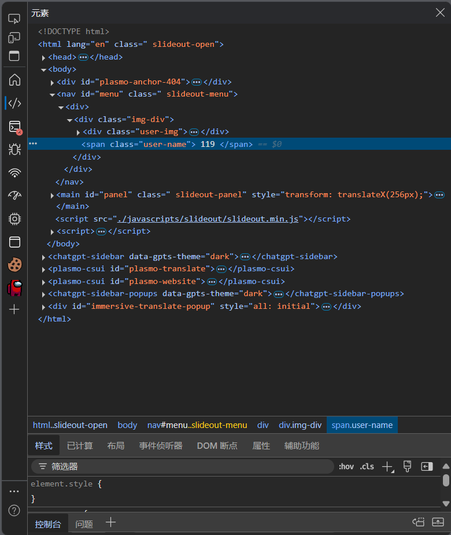Select body in the breadcrumb
The height and width of the screenshot is (535, 451).
pos(127,425)
